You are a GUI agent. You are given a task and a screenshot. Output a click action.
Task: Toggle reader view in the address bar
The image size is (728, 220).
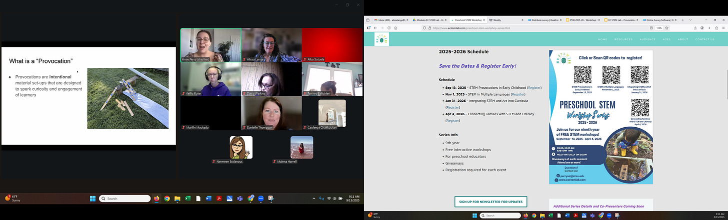[651, 28]
